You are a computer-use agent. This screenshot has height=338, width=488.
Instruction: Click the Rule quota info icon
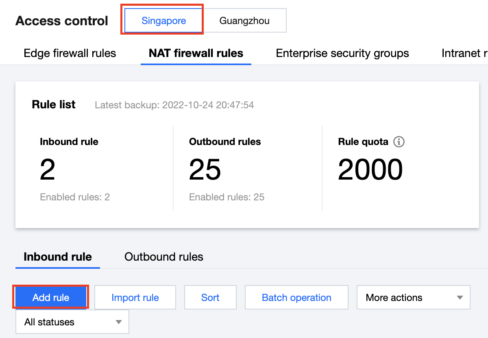click(399, 142)
